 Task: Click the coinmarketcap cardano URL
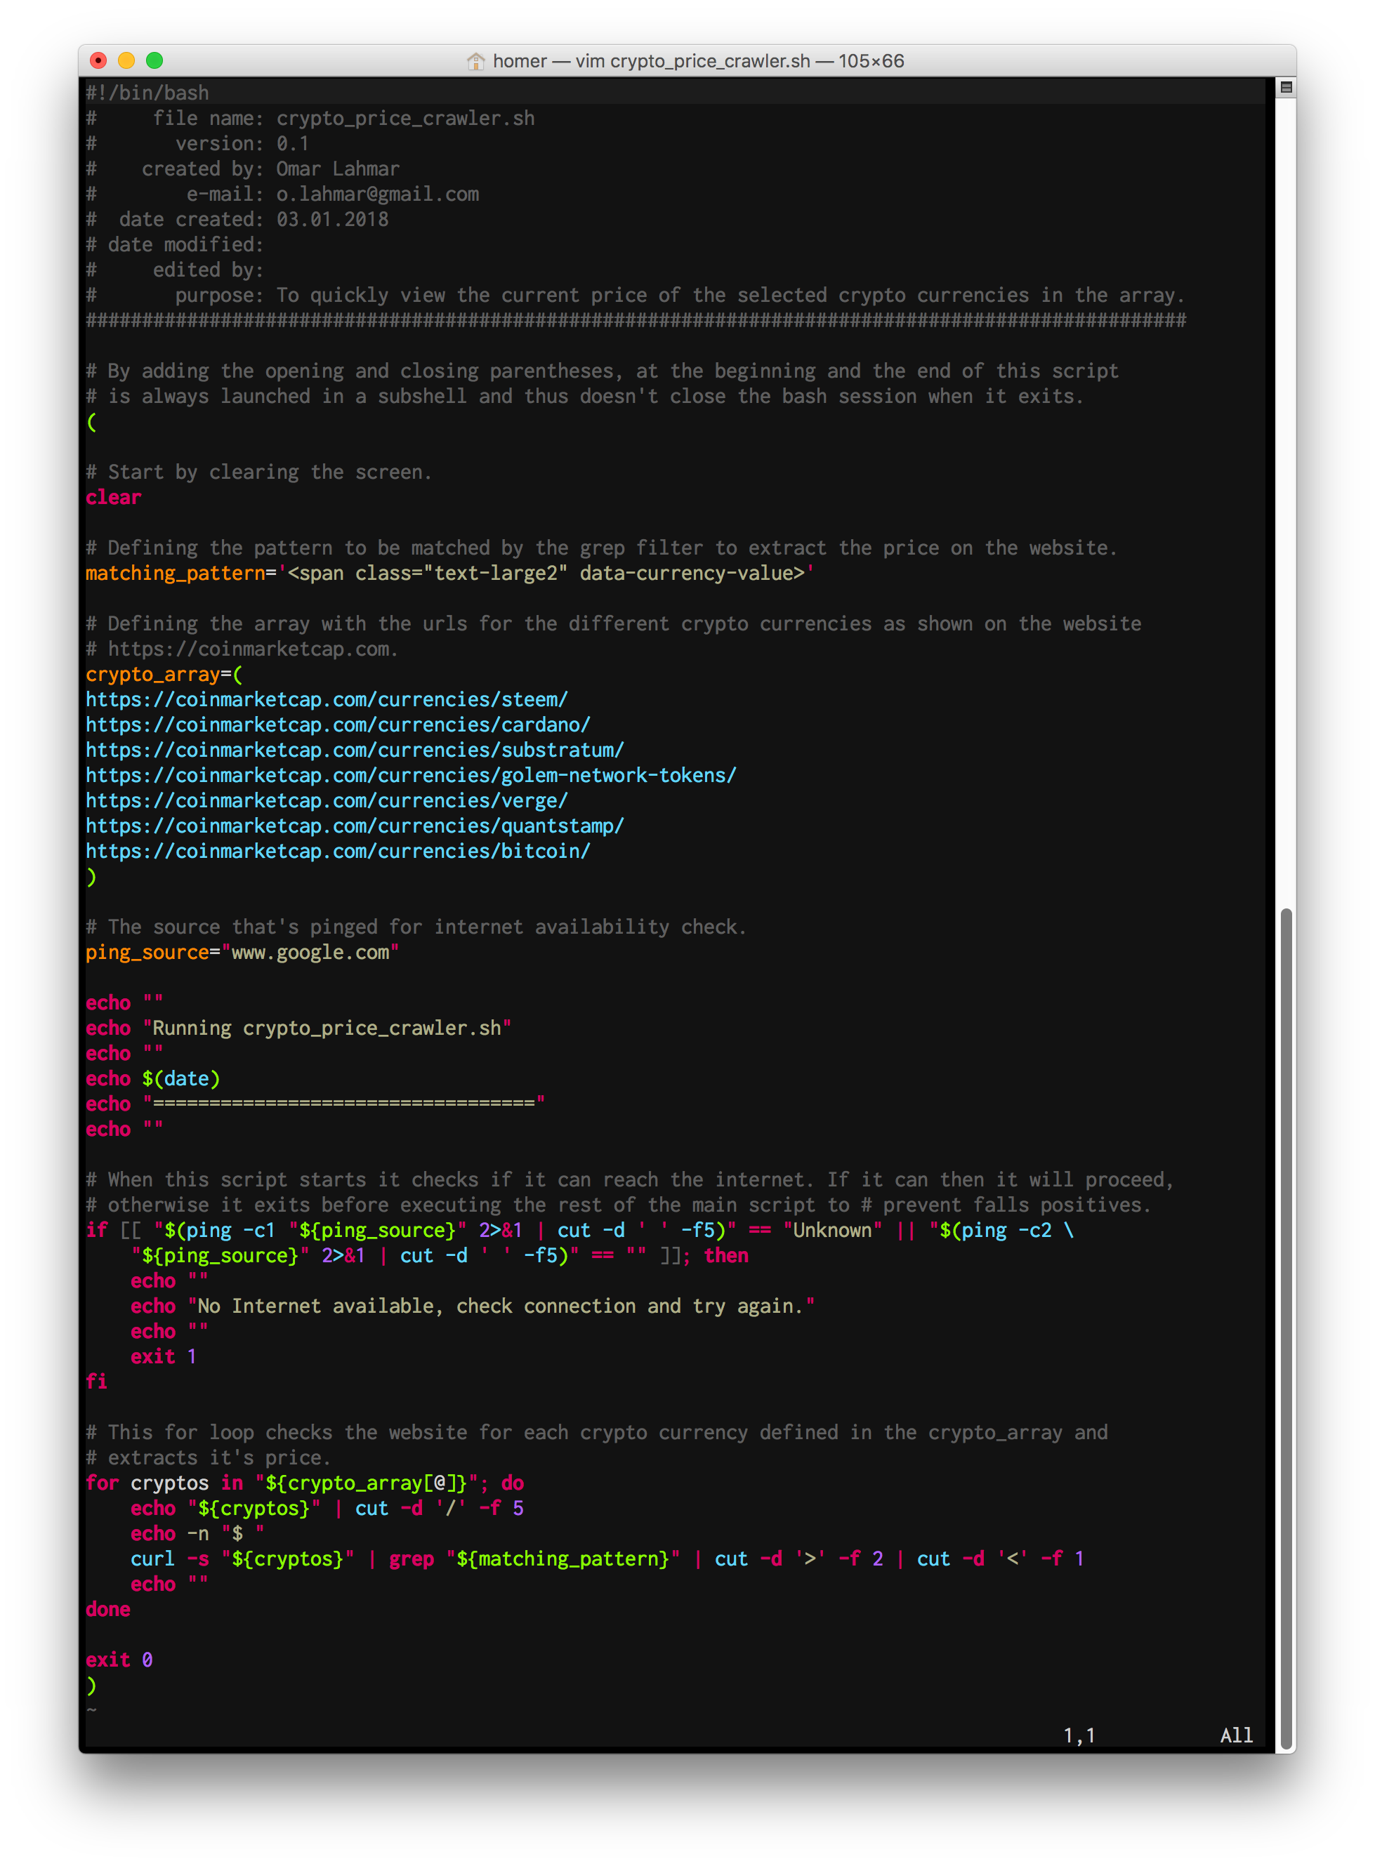point(338,724)
